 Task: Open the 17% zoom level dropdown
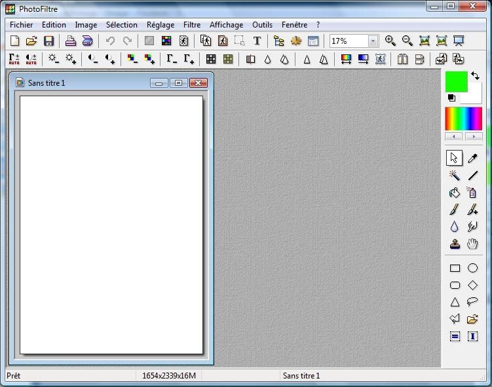point(373,41)
